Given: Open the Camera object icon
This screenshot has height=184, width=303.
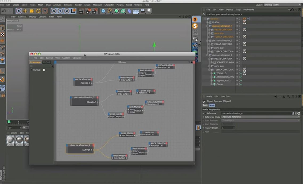Looking at the screenshot, I should [x=143, y=11].
